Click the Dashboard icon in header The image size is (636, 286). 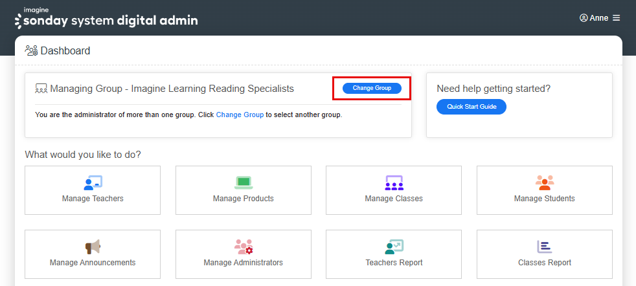(x=31, y=50)
